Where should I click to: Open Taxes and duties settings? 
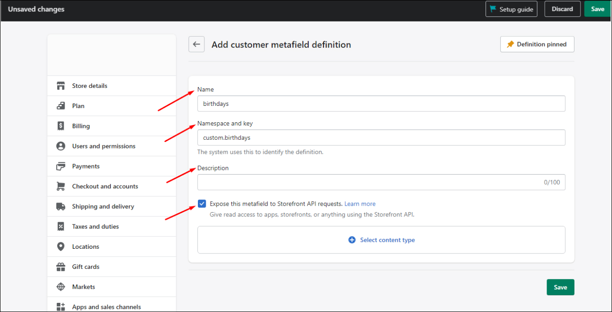pos(112,226)
